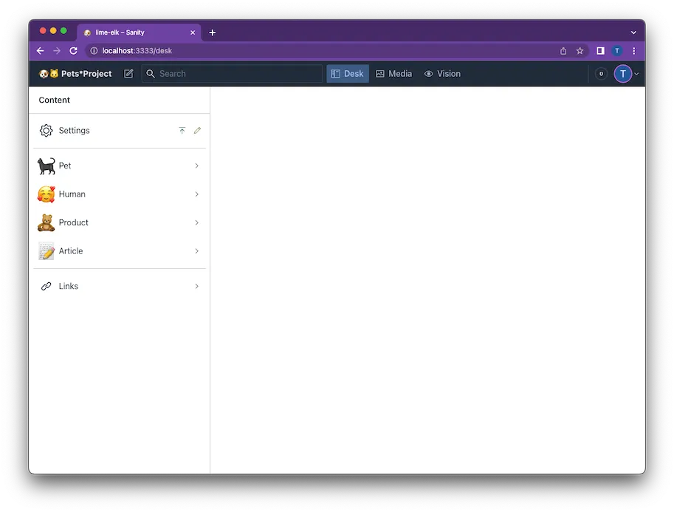The width and height of the screenshot is (674, 512).
Task: Click the publish arrow on Settings row
Action: click(182, 130)
